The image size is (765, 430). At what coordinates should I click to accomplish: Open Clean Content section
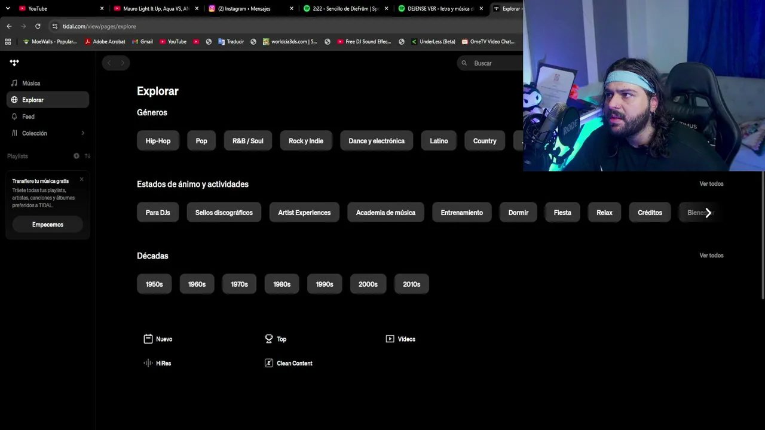click(x=289, y=363)
